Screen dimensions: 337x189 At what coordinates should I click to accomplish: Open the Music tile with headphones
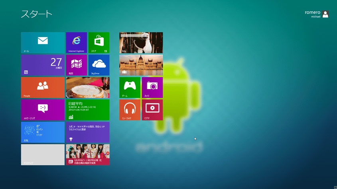coord(130,110)
